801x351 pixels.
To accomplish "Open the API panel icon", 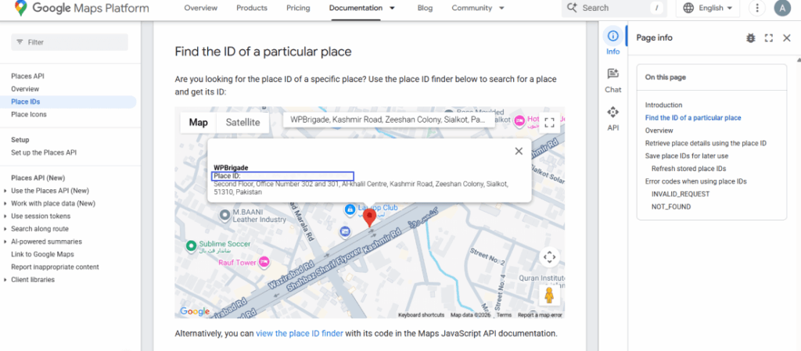I will click(613, 113).
